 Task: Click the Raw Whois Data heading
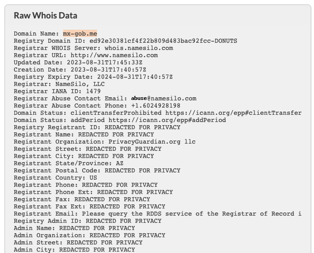pyautogui.click(x=46, y=15)
